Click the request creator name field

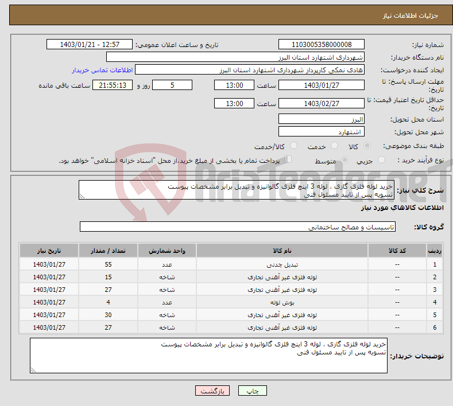tap(250, 70)
